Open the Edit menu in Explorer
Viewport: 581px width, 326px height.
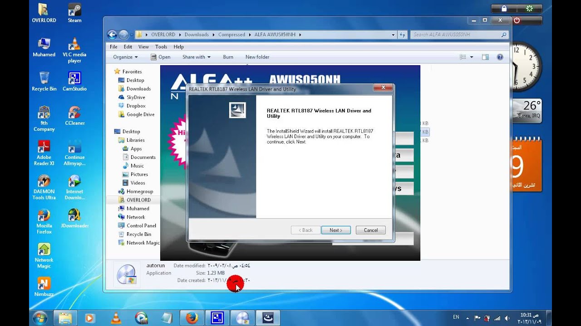pyautogui.click(x=128, y=47)
